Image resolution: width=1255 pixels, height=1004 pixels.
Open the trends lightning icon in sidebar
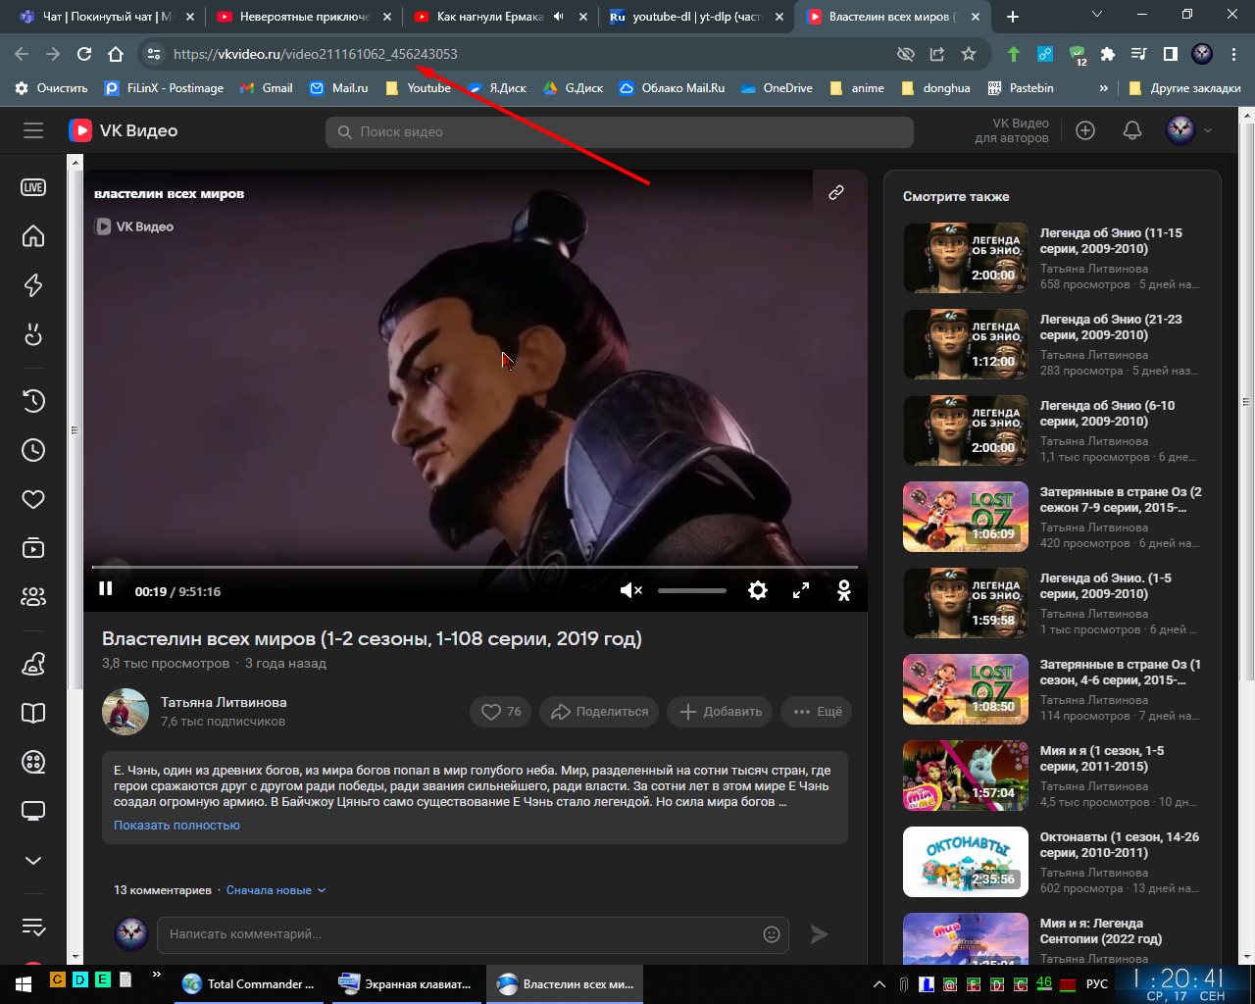(33, 285)
